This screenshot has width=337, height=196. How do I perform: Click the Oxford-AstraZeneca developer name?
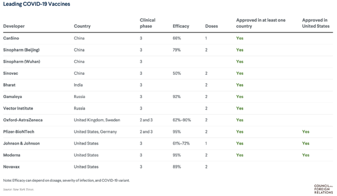pyautogui.click(x=23, y=120)
